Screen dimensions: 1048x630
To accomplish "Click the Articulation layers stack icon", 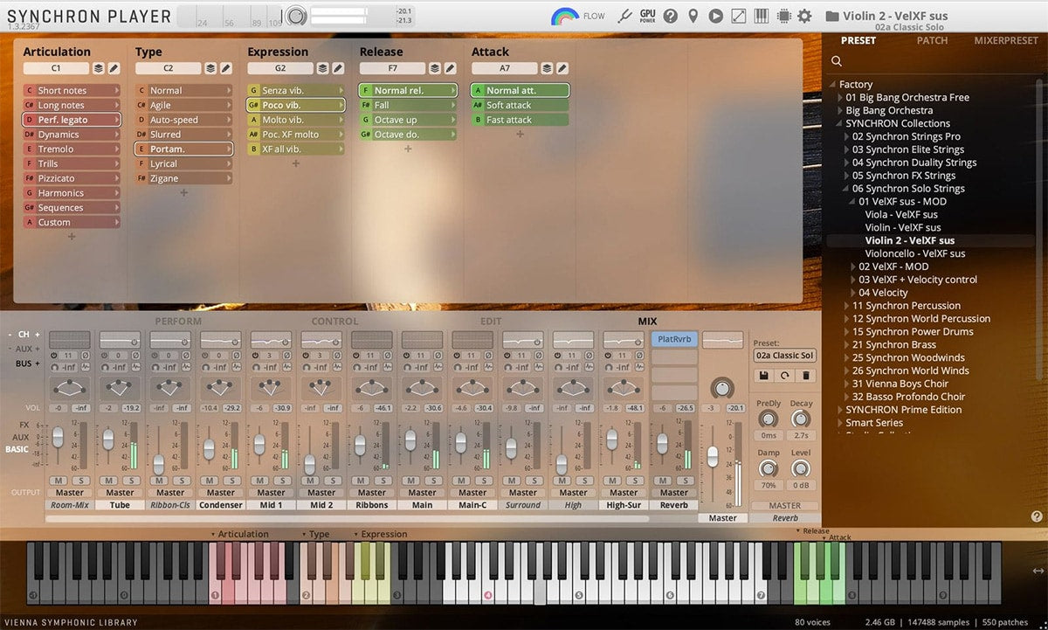I will coord(99,68).
